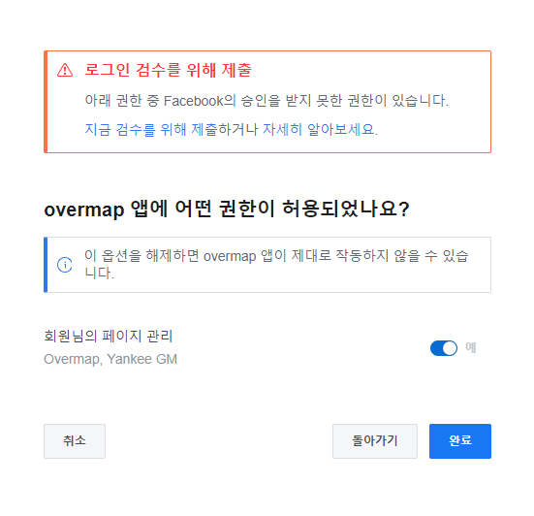
Task: Click the 예 label beside the toggle
Action: tap(471, 347)
